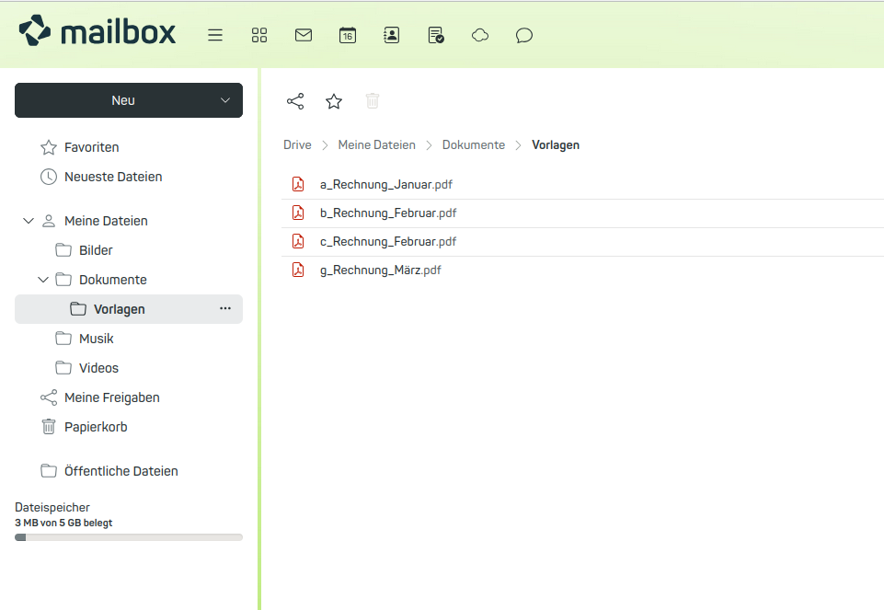The width and height of the screenshot is (884, 610).
Task: Select file a_Rechnung_Januar.pdf
Action: (582, 184)
